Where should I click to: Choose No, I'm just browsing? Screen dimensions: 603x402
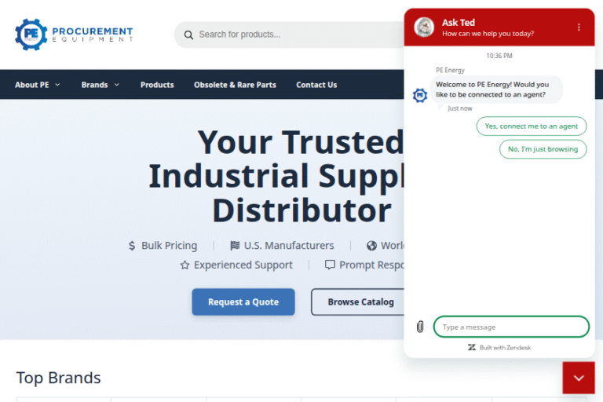[x=543, y=149]
